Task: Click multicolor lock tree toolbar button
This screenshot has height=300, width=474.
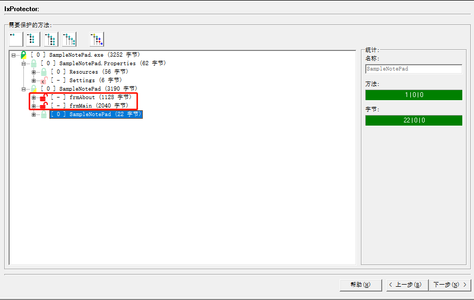Action: pyautogui.click(x=97, y=39)
